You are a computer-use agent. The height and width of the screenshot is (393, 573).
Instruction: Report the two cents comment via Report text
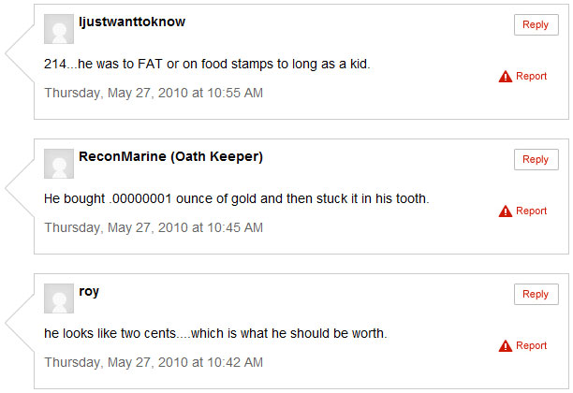531,345
